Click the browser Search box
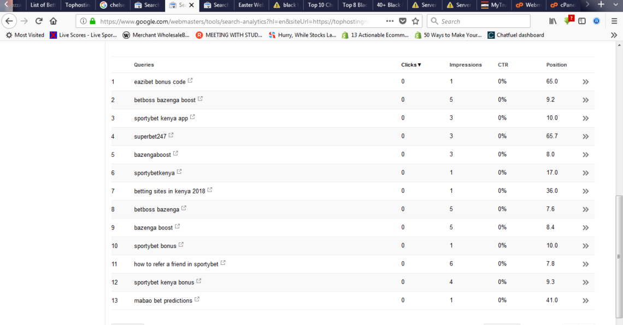Screen dimensions: 623x325 [478, 21]
